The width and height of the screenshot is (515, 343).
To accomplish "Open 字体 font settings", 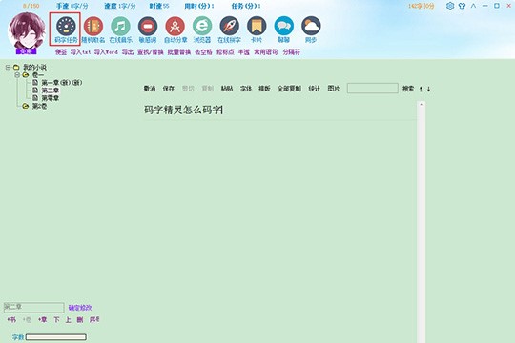I will click(x=246, y=89).
